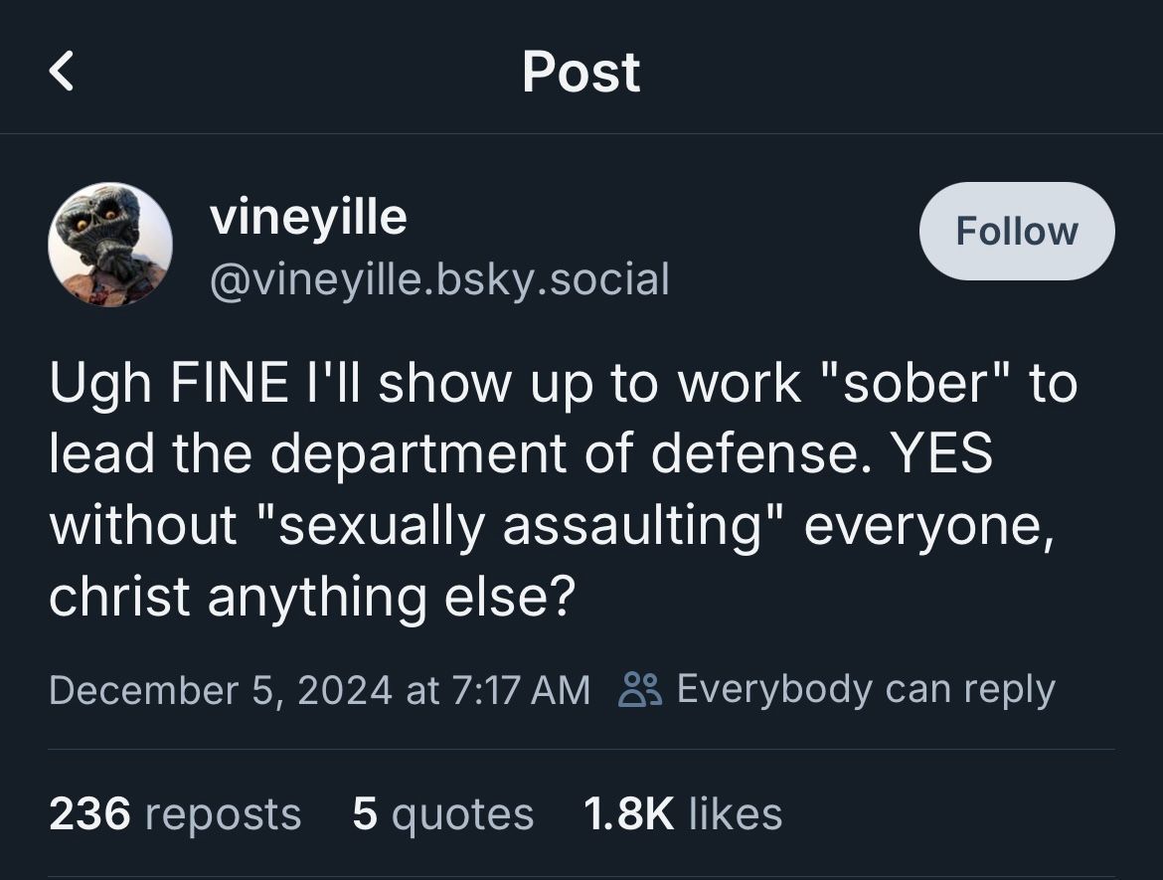Click the word likes
The width and height of the screenshot is (1163, 880).
click(736, 813)
